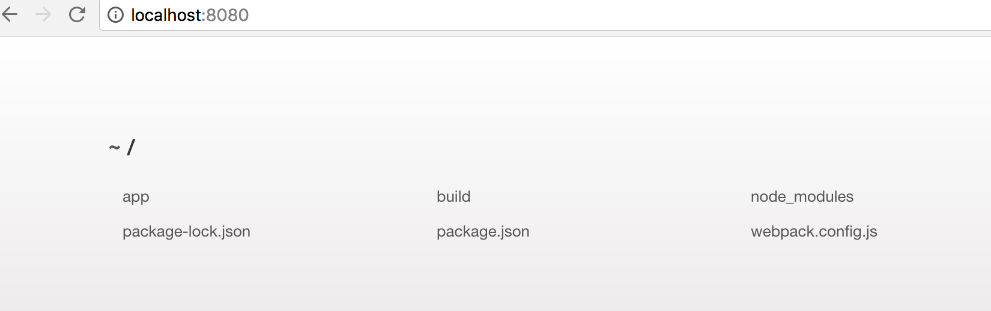View the package.json file

click(x=483, y=232)
